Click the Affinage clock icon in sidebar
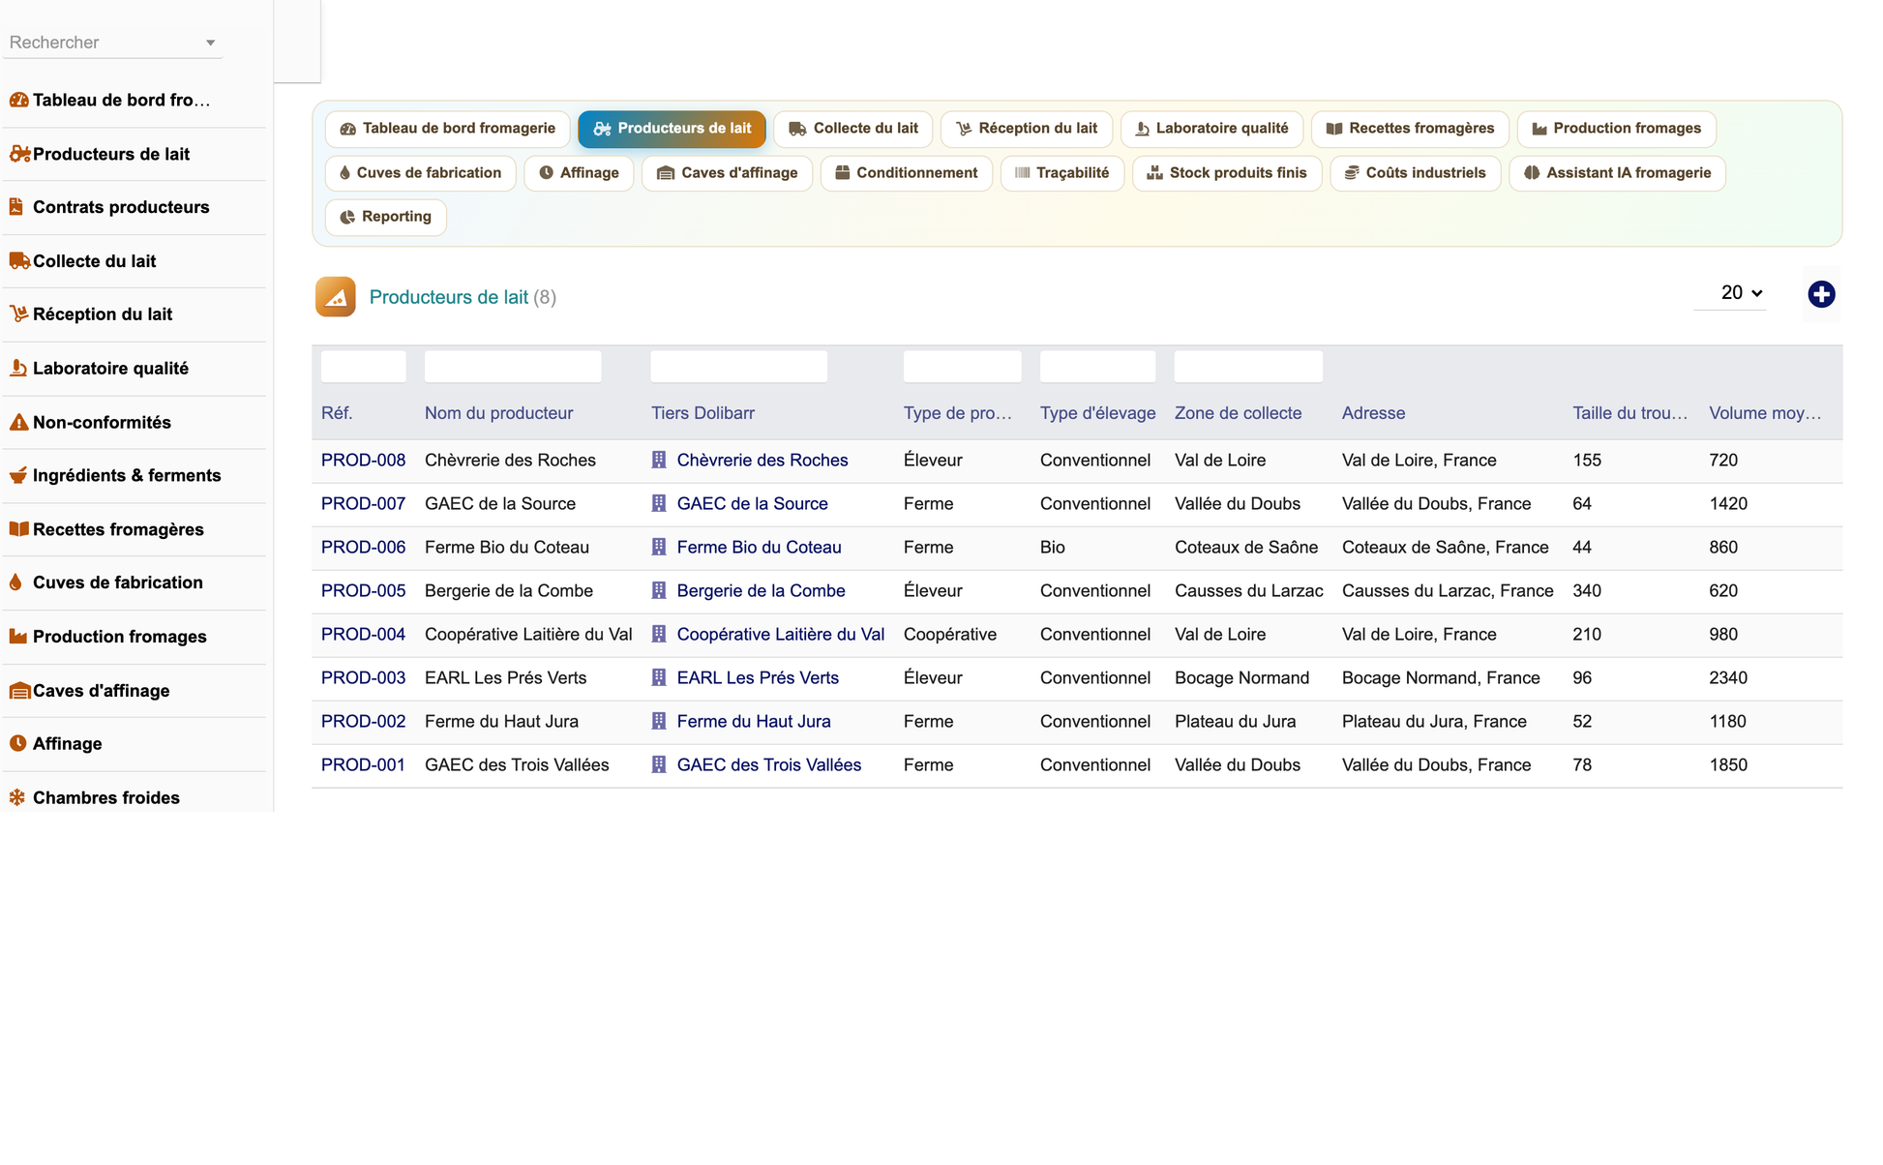Image resolution: width=1883 pixels, height=1165 pixels. 17,743
